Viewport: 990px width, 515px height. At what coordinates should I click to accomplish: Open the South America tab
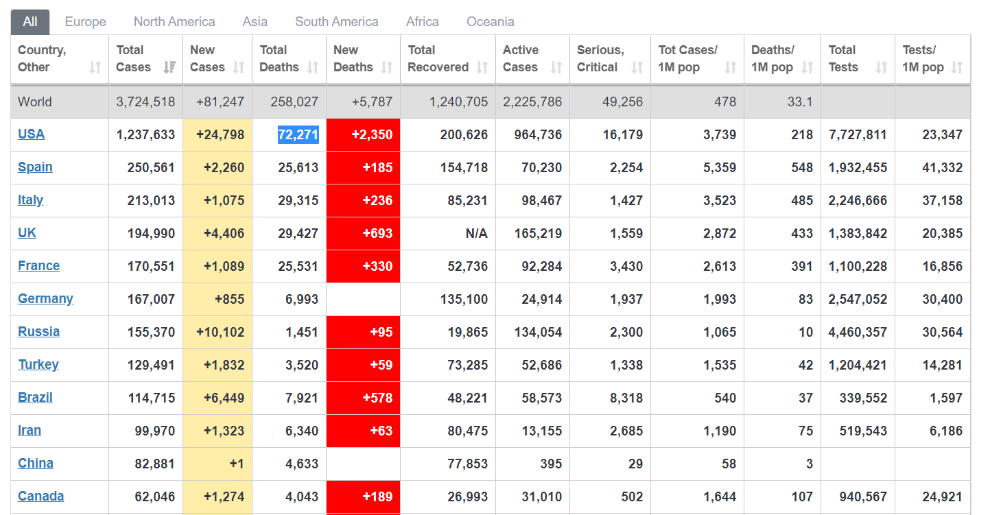point(337,21)
